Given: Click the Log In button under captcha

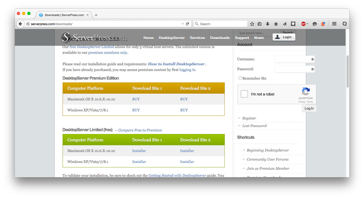Looking at the screenshot, I should pyautogui.click(x=309, y=108).
